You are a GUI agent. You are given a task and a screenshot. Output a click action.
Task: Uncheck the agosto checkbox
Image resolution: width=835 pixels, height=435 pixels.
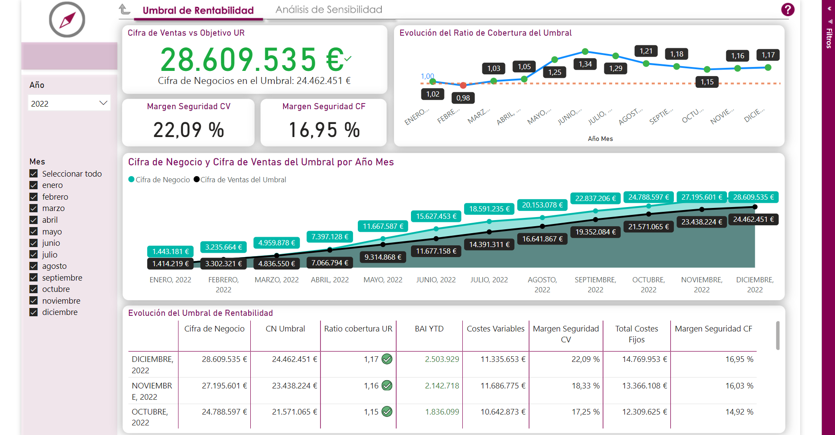[x=34, y=266]
